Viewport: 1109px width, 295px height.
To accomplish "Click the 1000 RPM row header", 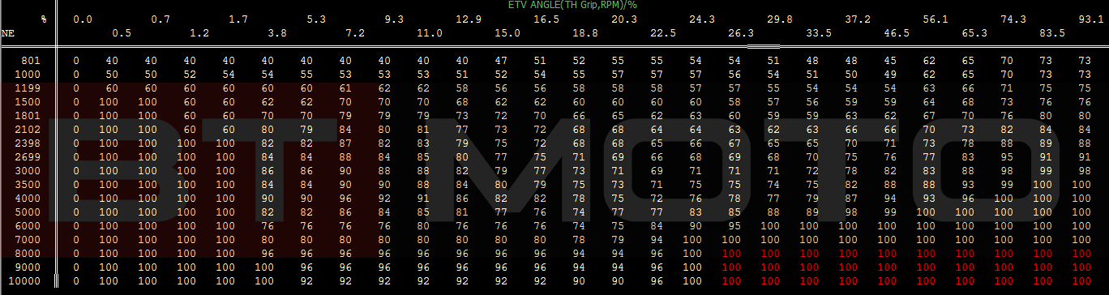I will [28, 74].
